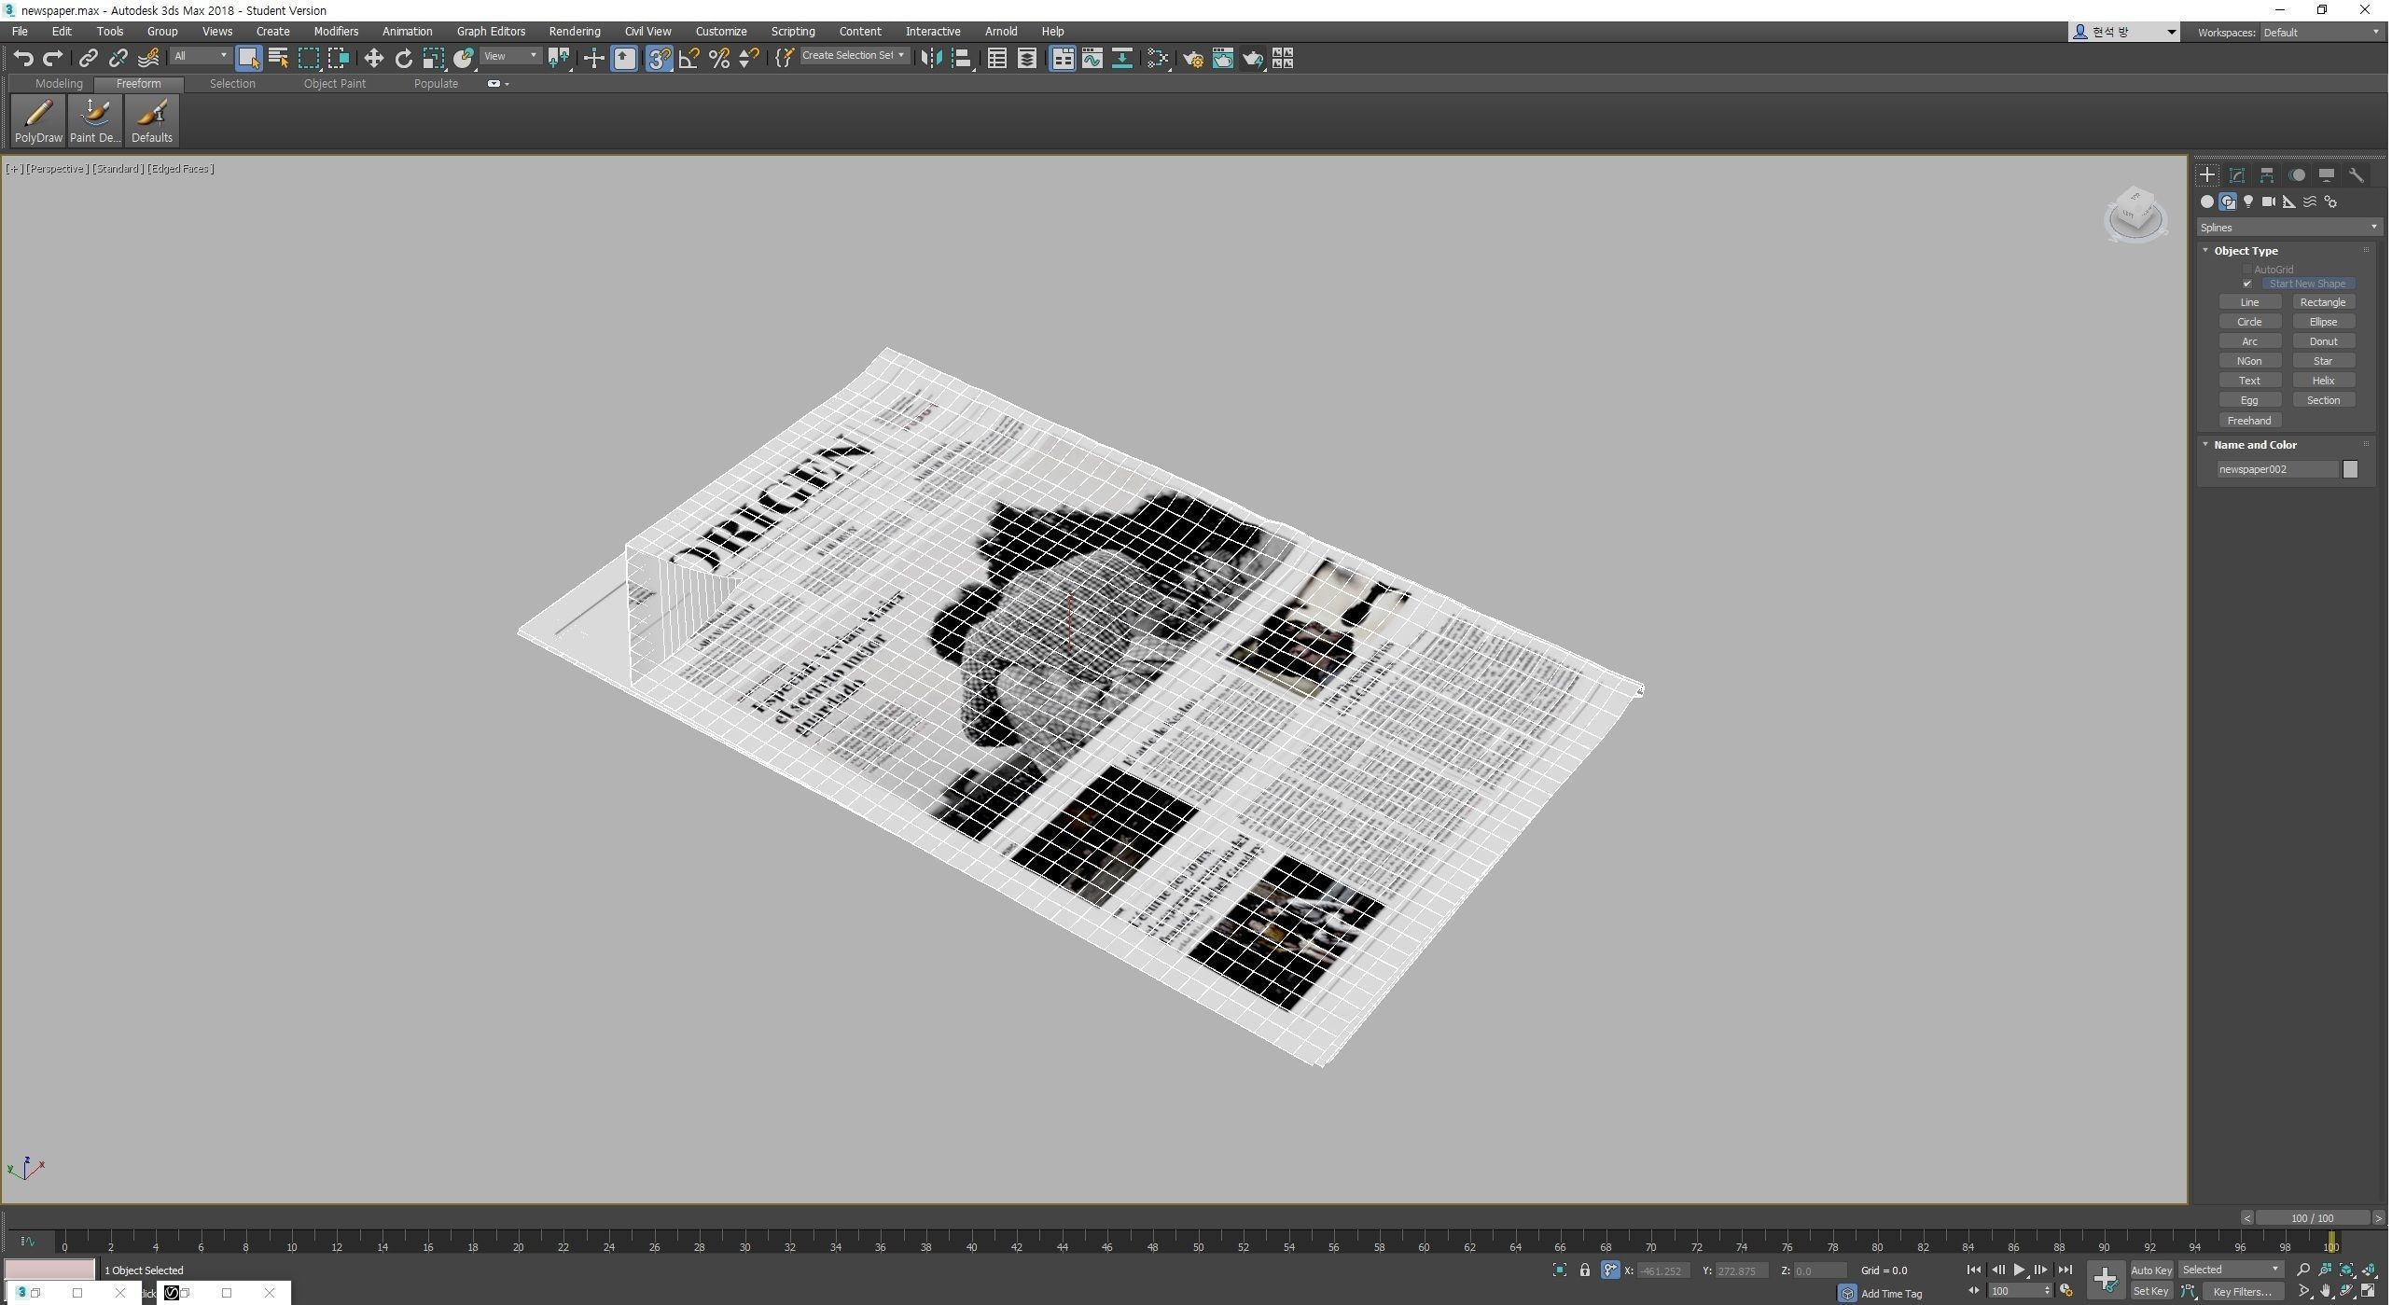Select the Geometry category sphere icon
The height and width of the screenshot is (1305, 2392).
(2209, 201)
